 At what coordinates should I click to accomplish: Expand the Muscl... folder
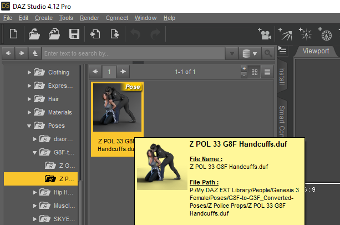pos(35,206)
